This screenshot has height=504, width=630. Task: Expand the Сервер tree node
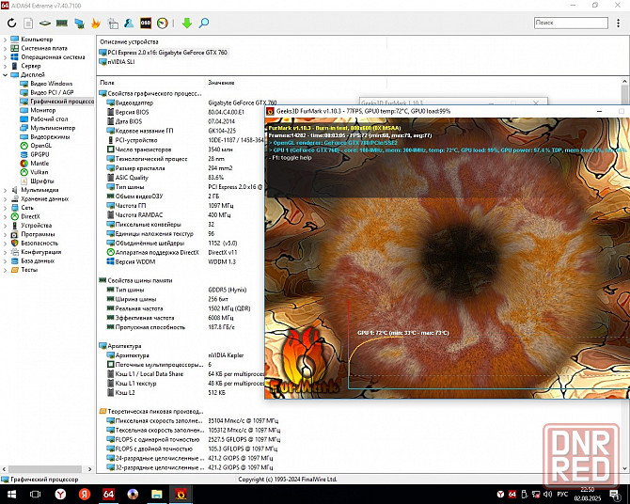(x=6, y=66)
